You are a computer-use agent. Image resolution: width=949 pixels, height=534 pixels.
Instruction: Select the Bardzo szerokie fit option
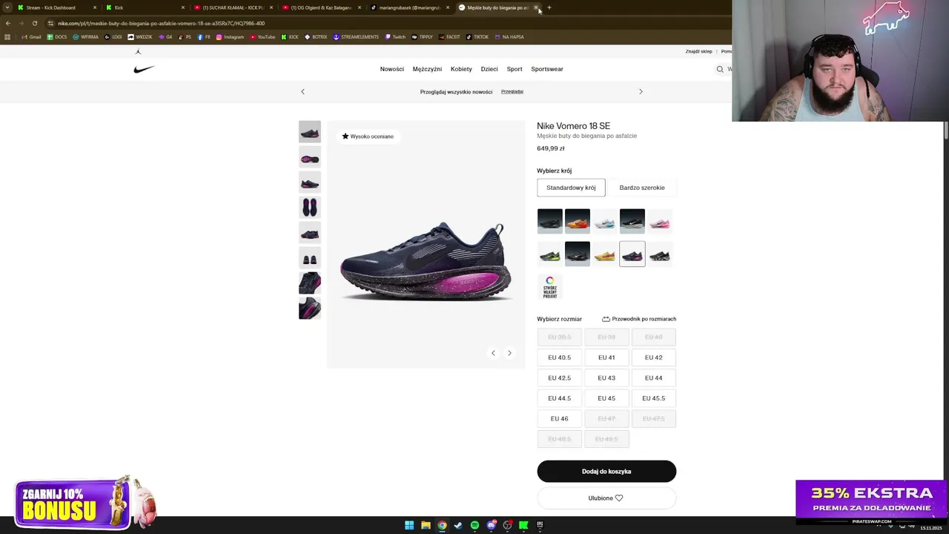point(642,188)
